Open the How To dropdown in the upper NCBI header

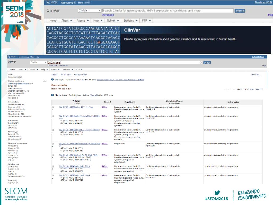point(84,3)
